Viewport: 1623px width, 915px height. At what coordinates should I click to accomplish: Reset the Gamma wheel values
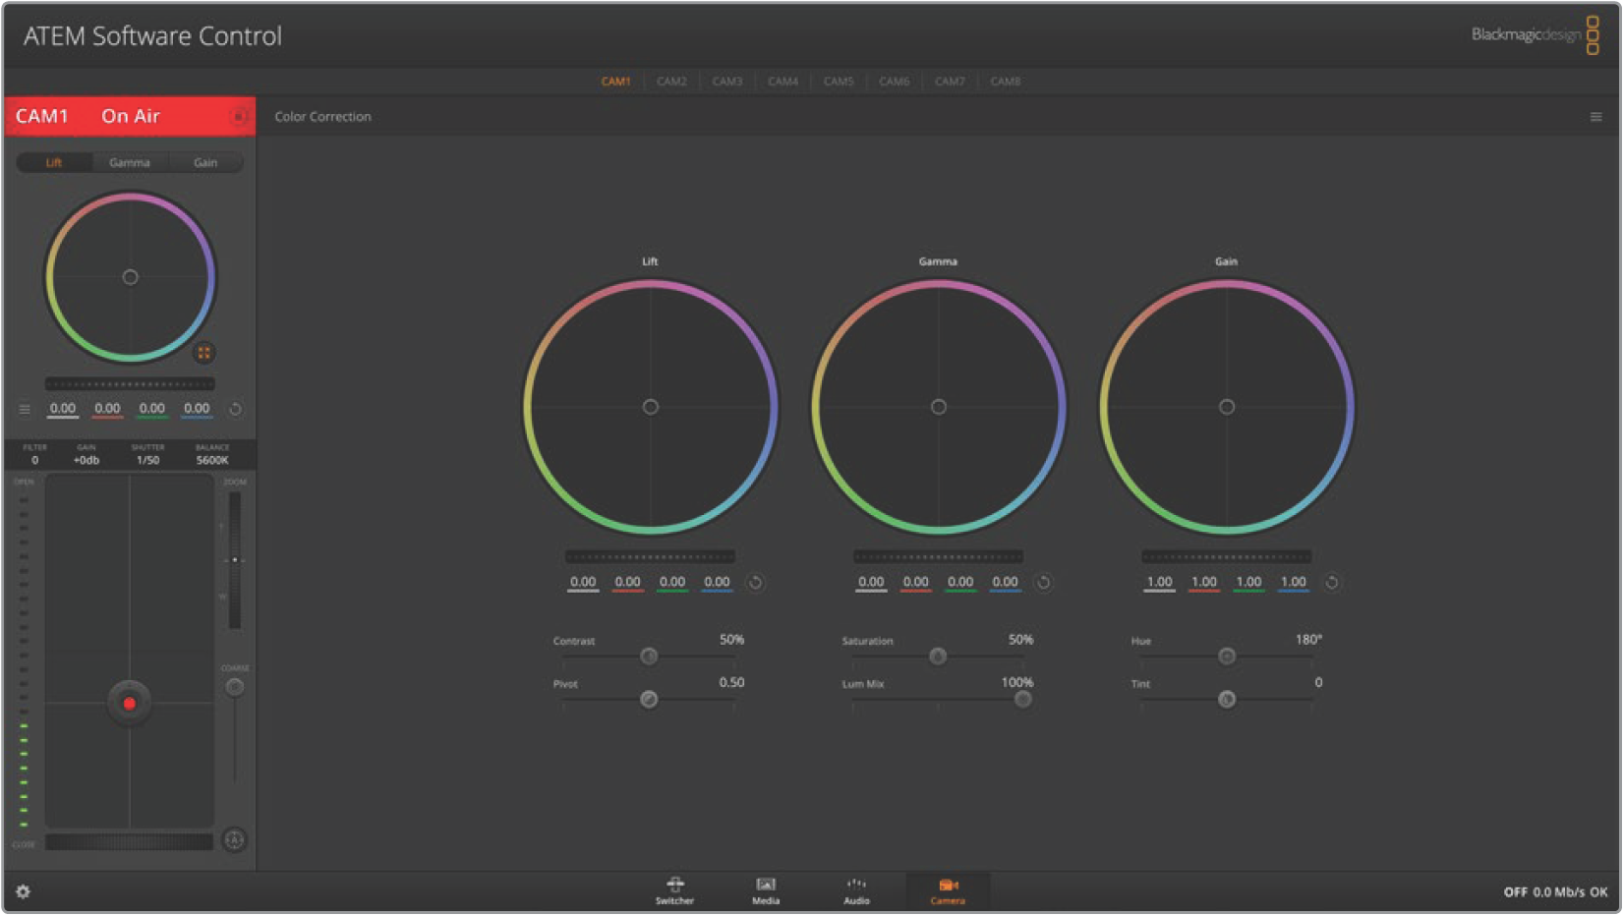1043,583
